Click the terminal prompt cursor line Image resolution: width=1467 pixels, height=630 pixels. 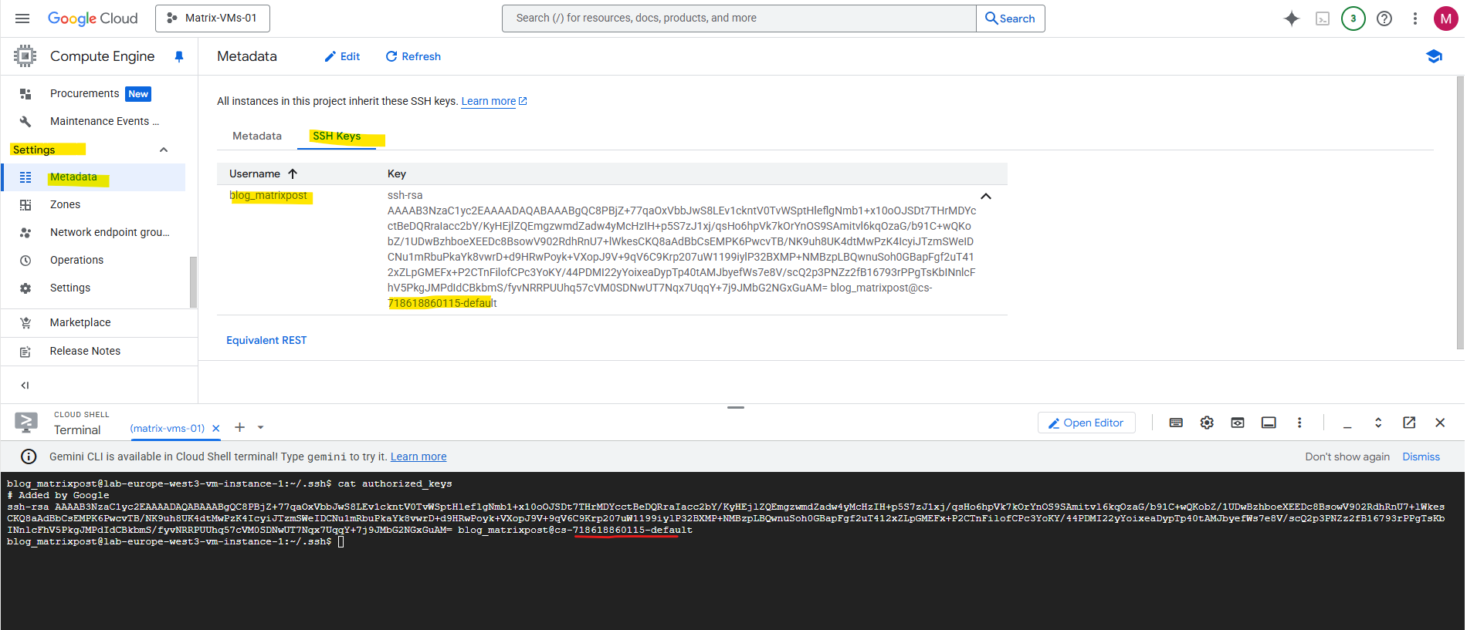tap(175, 541)
